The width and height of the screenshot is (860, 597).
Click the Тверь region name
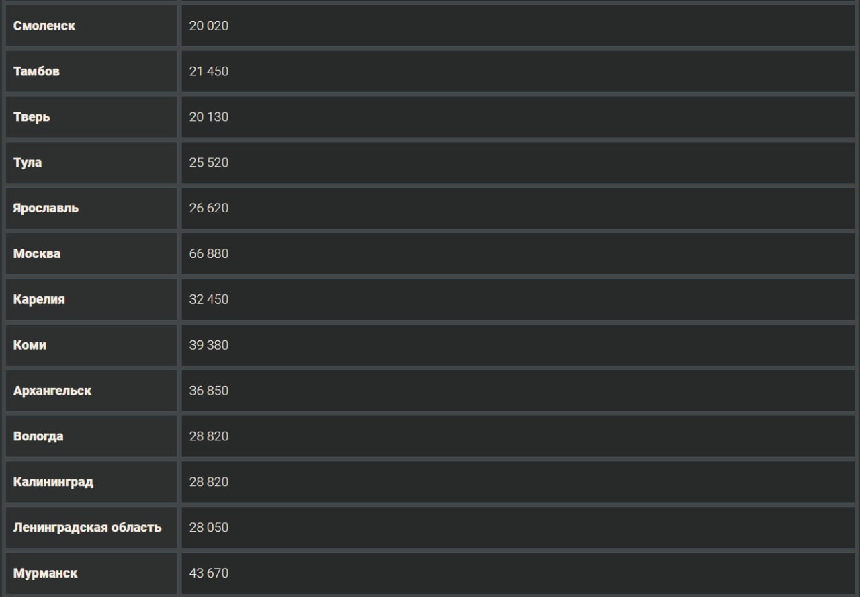32,117
